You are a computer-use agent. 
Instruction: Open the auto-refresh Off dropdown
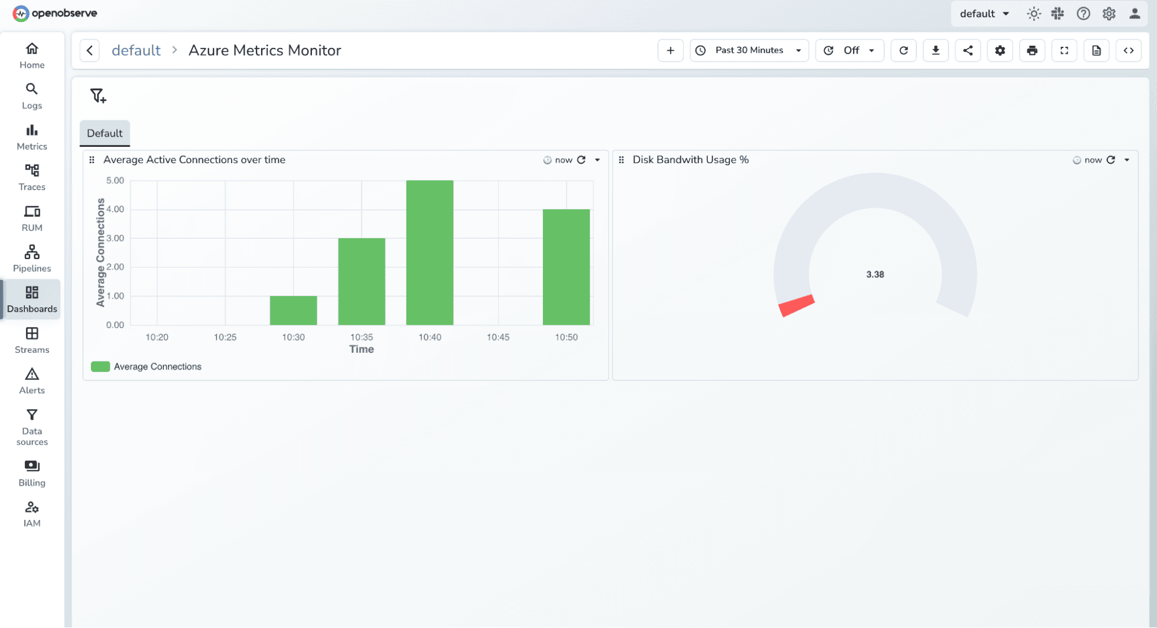[x=849, y=50]
